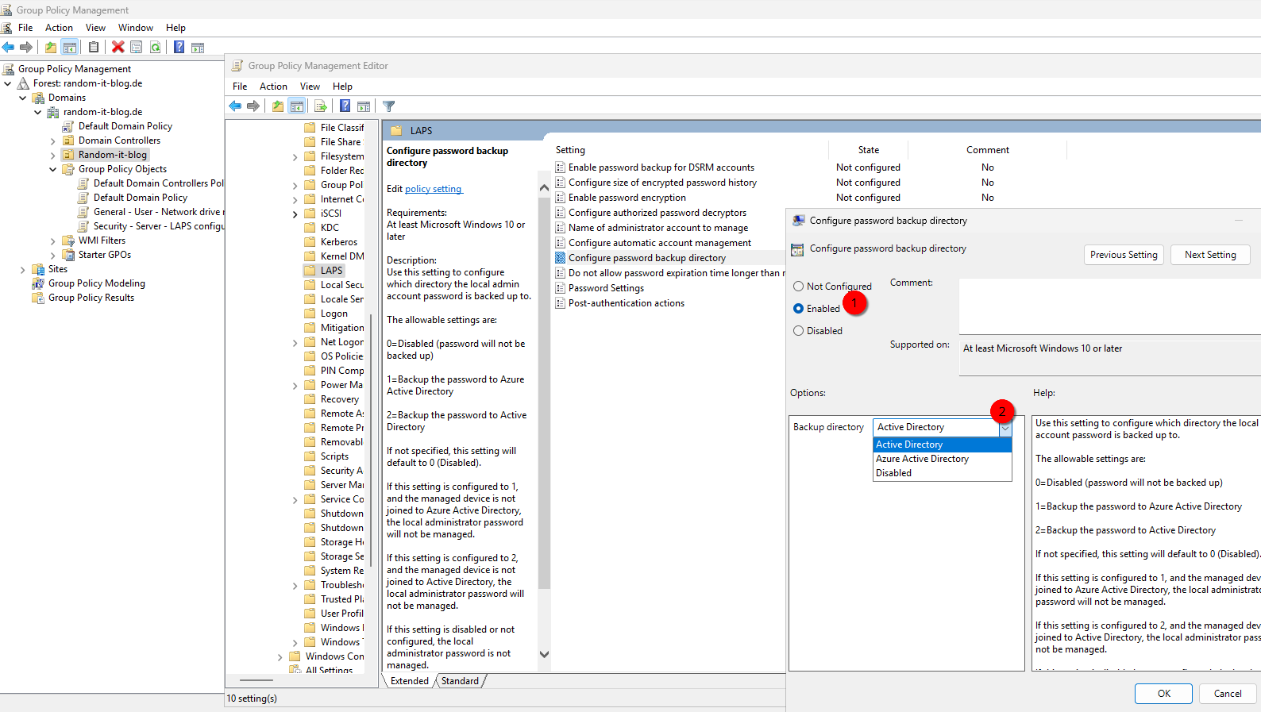This screenshot has height=712, width=1261.
Task: Click the Cancel button
Action: pos(1228,694)
